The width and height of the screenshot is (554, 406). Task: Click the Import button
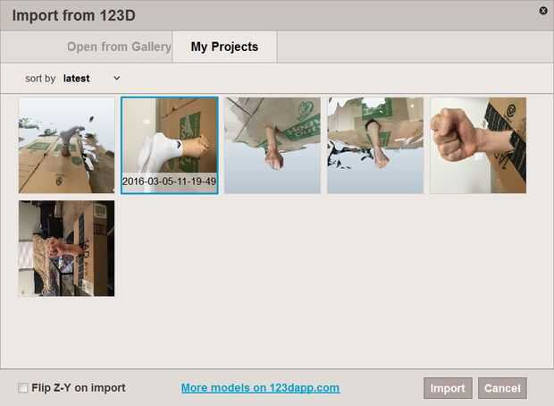coord(448,388)
